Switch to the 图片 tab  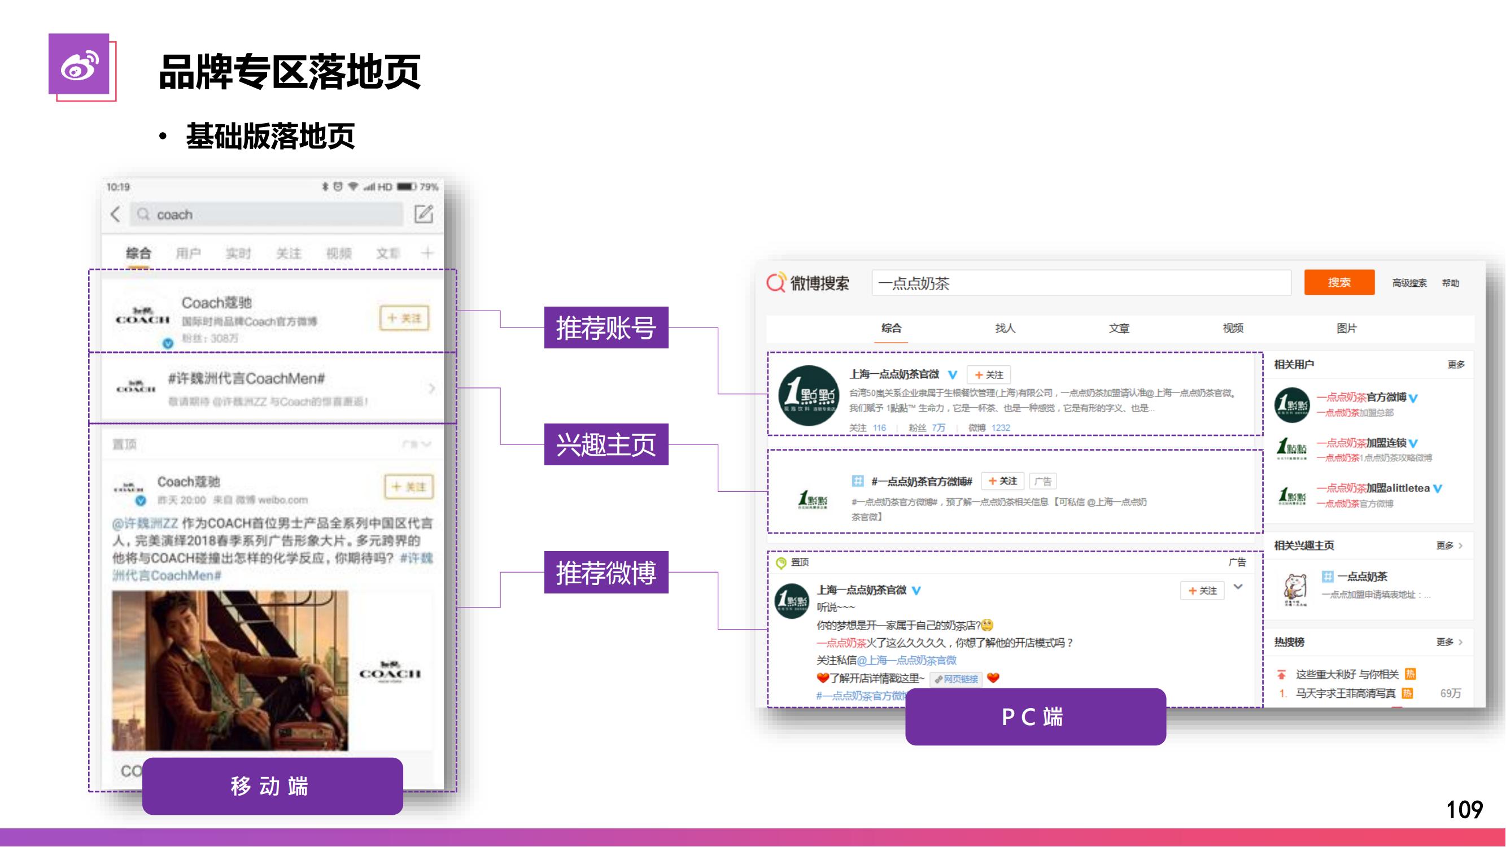pyautogui.click(x=1346, y=328)
